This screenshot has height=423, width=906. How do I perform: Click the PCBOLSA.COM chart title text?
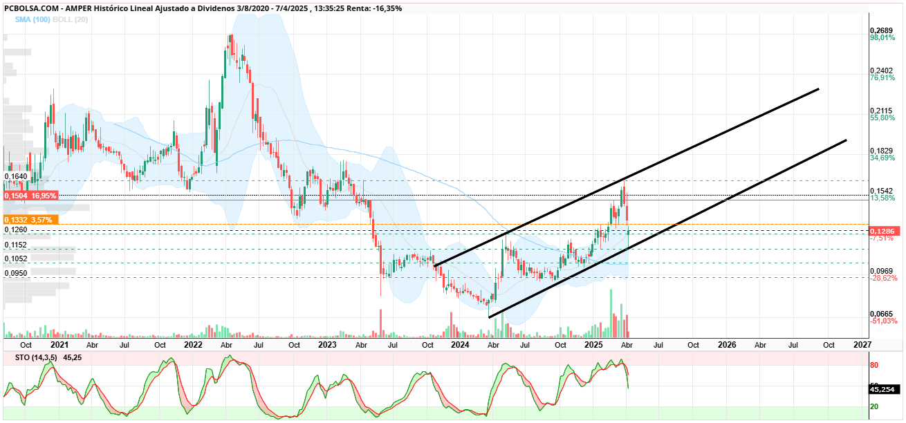[x=32, y=8]
